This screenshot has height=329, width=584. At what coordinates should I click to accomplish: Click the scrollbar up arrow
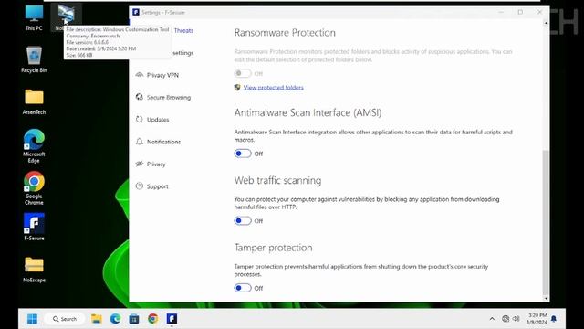546,23
